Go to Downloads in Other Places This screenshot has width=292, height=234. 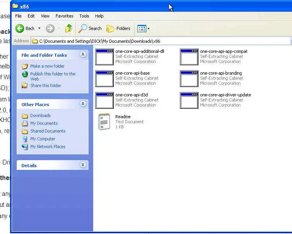[40, 115]
